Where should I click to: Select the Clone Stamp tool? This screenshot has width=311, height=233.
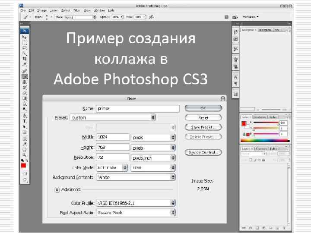pyautogui.click(x=24, y=82)
